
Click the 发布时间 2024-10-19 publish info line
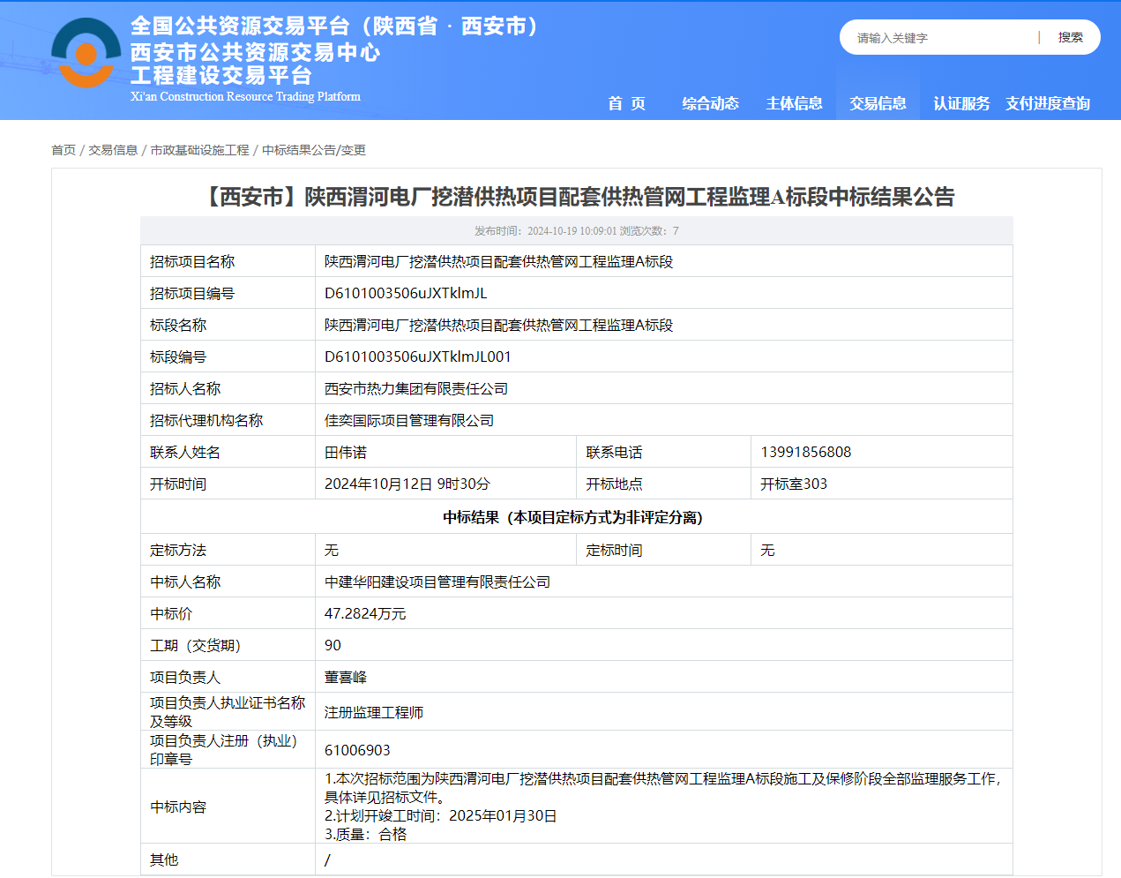577,231
